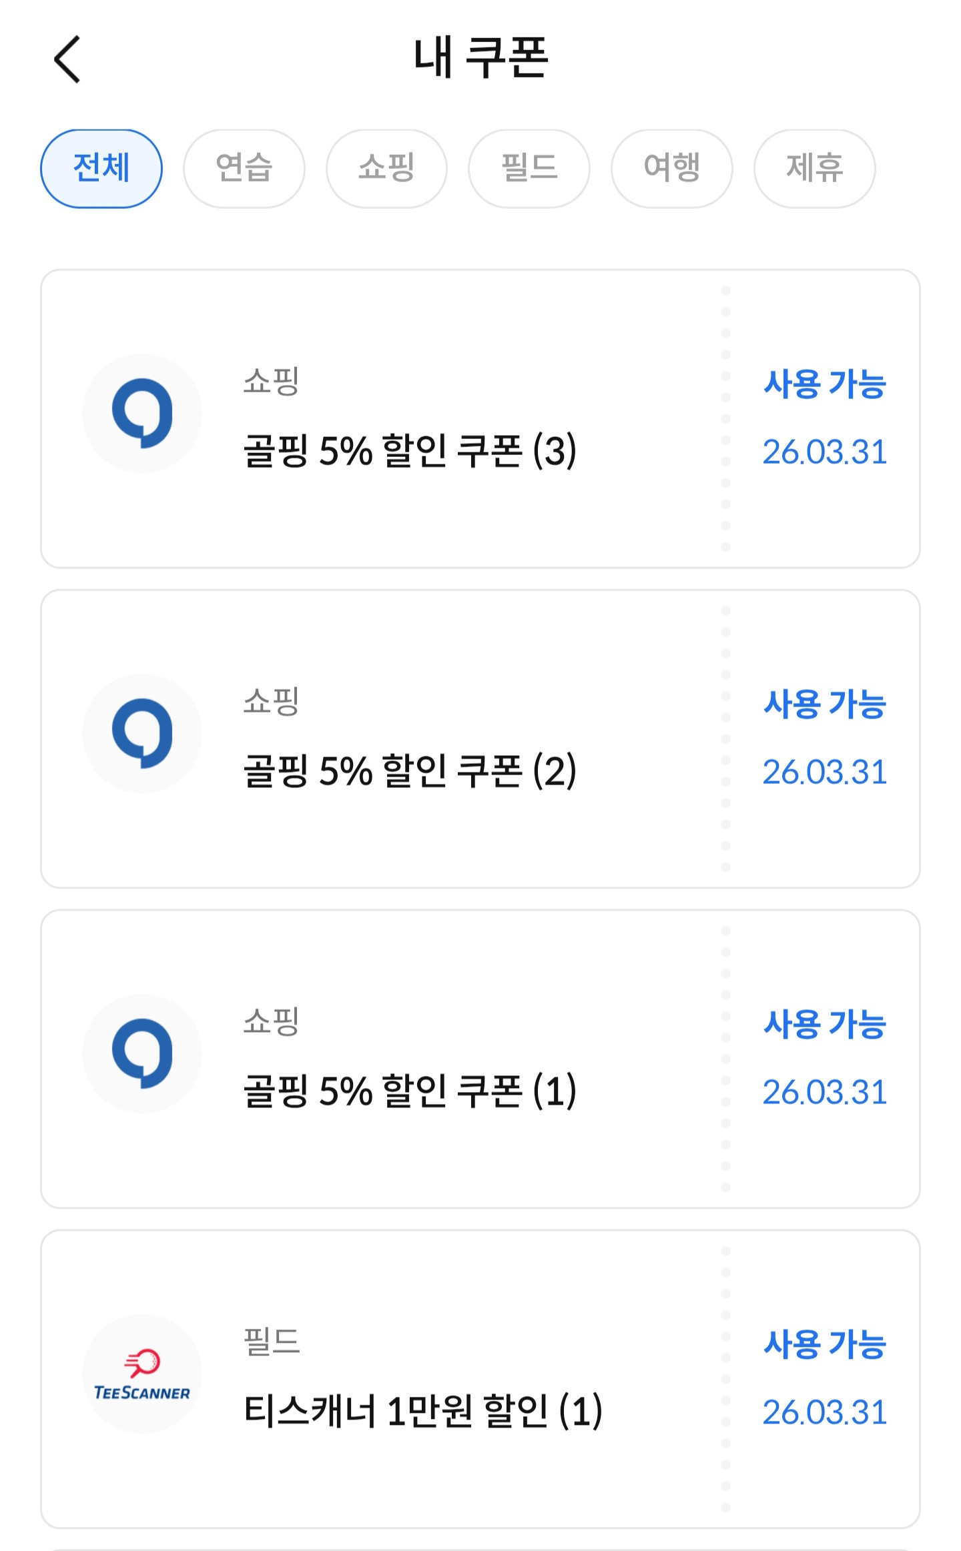
Task: Tap 사용 가능 on Golfing coupon (3)
Action: [825, 384]
